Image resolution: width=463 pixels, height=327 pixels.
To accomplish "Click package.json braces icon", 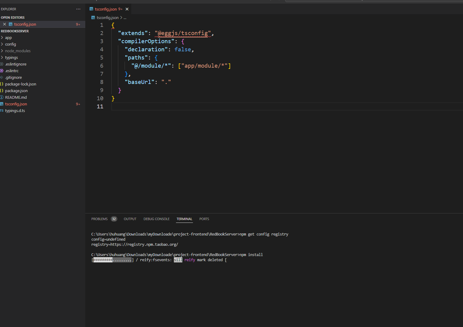I will (x=2, y=91).
